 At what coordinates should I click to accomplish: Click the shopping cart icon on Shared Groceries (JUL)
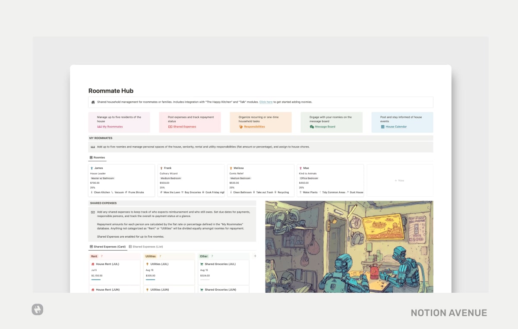click(x=201, y=264)
